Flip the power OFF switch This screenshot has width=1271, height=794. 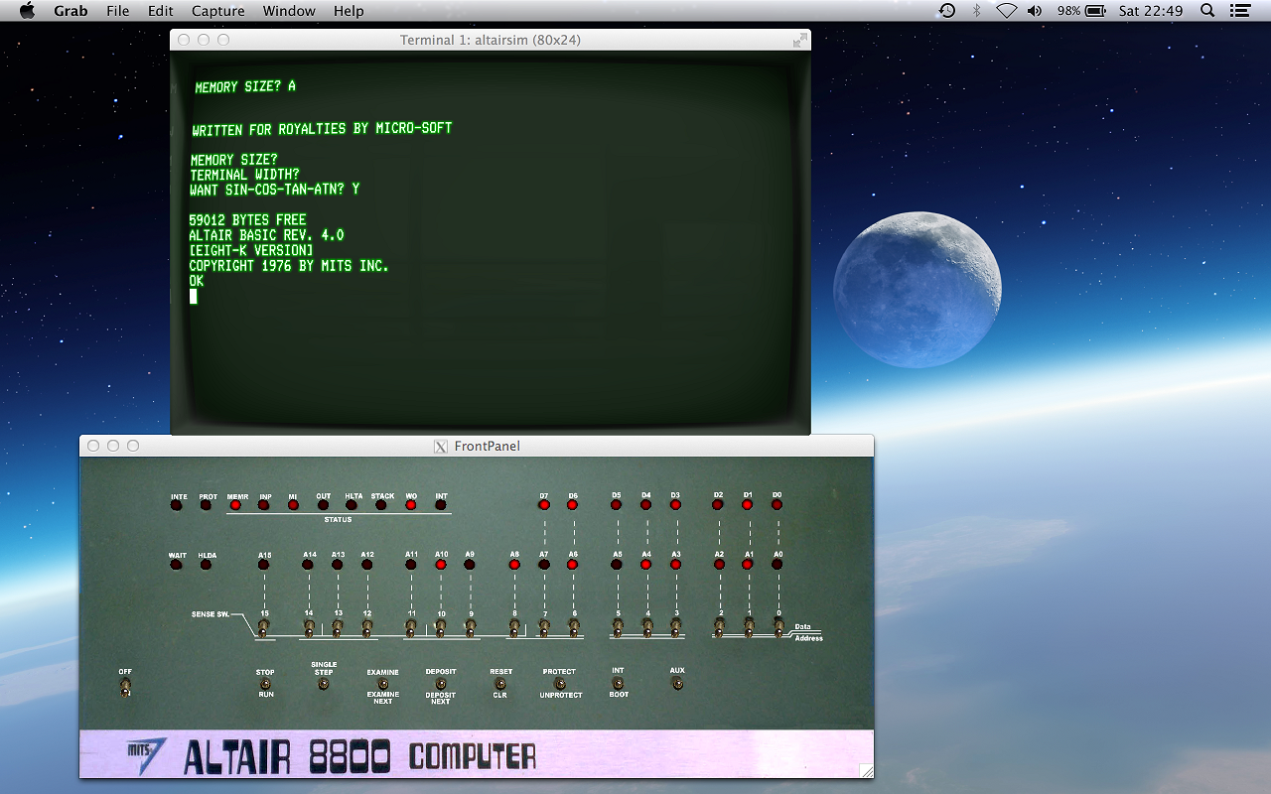point(124,685)
